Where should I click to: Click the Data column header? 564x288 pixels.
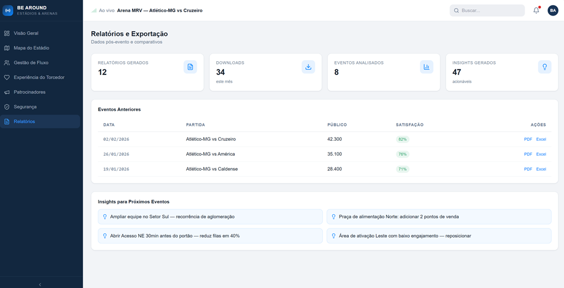tap(109, 125)
